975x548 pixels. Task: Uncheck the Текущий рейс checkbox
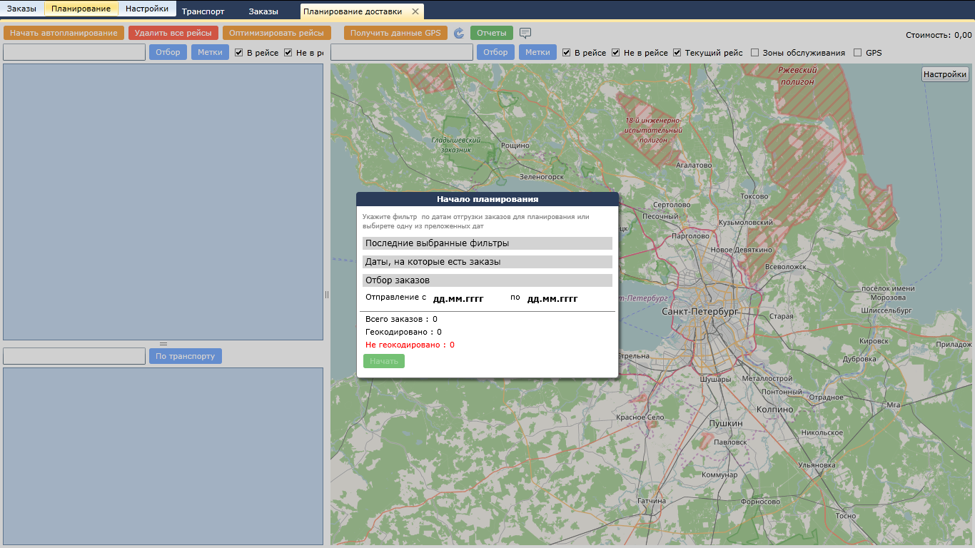(x=677, y=53)
